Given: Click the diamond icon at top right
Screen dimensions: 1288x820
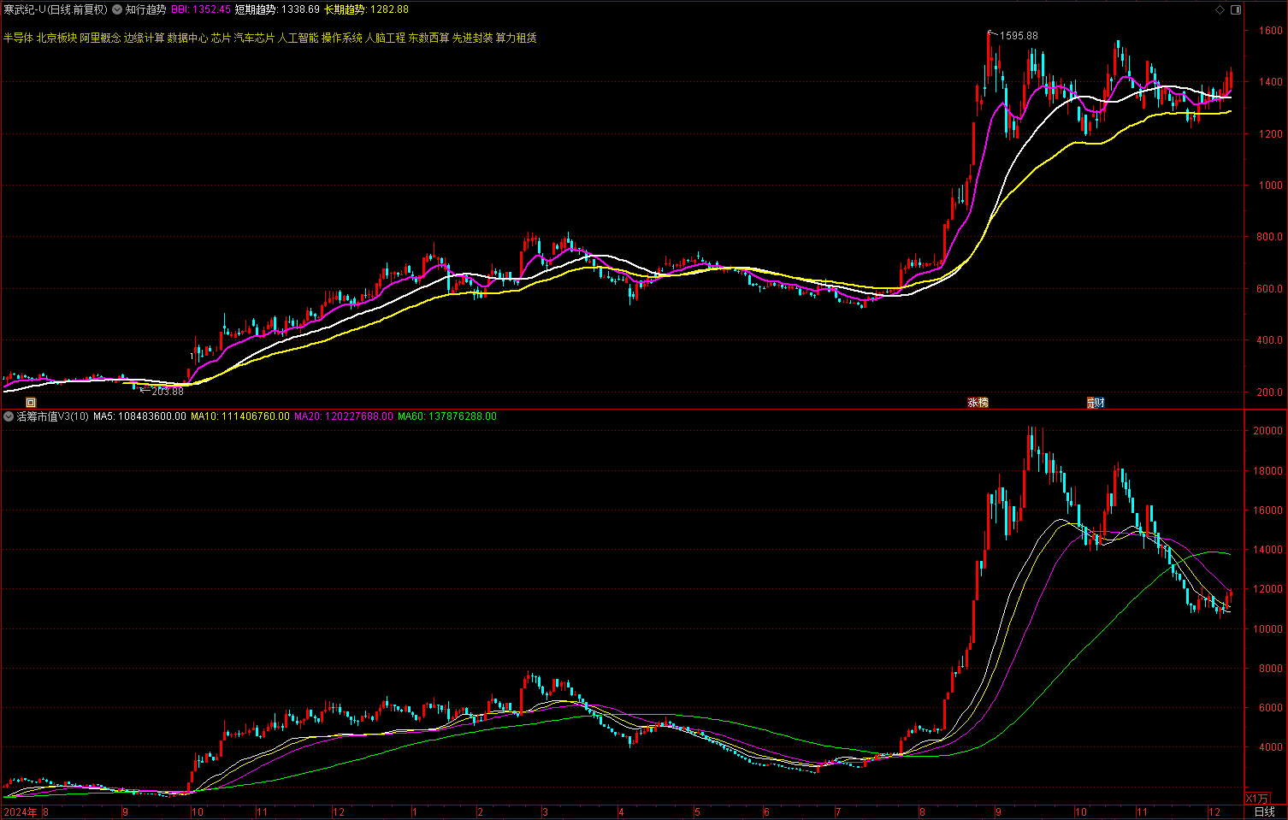Looking at the screenshot, I should coord(1220,9).
